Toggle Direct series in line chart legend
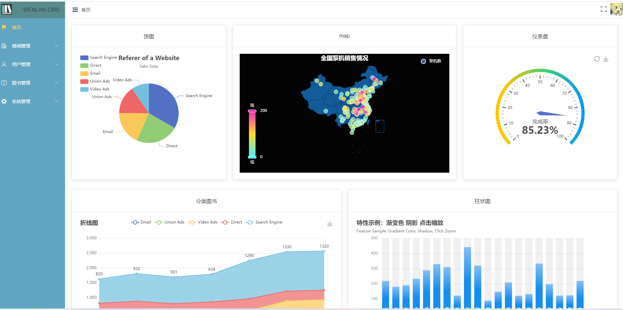The image size is (623, 310). pos(232,222)
